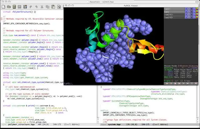This screenshot has height=129, width=200.
Task: Click the Save As pencil icon
Action: click(25, 7)
